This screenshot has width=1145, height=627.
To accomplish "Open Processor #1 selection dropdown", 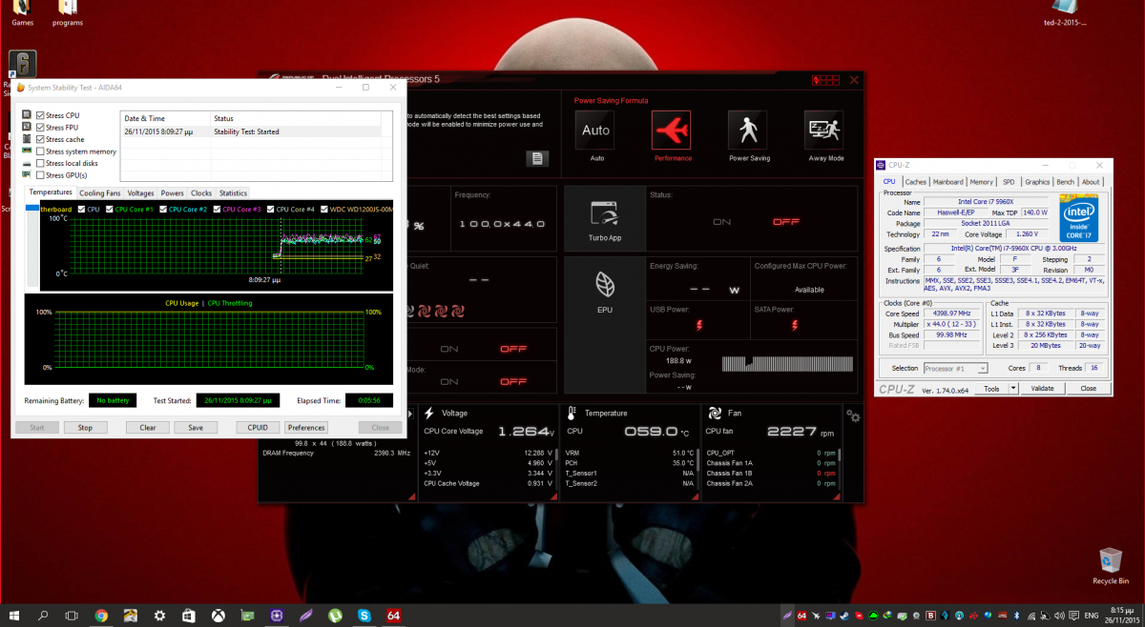I will pyautogui.click(x=955, y=368).
